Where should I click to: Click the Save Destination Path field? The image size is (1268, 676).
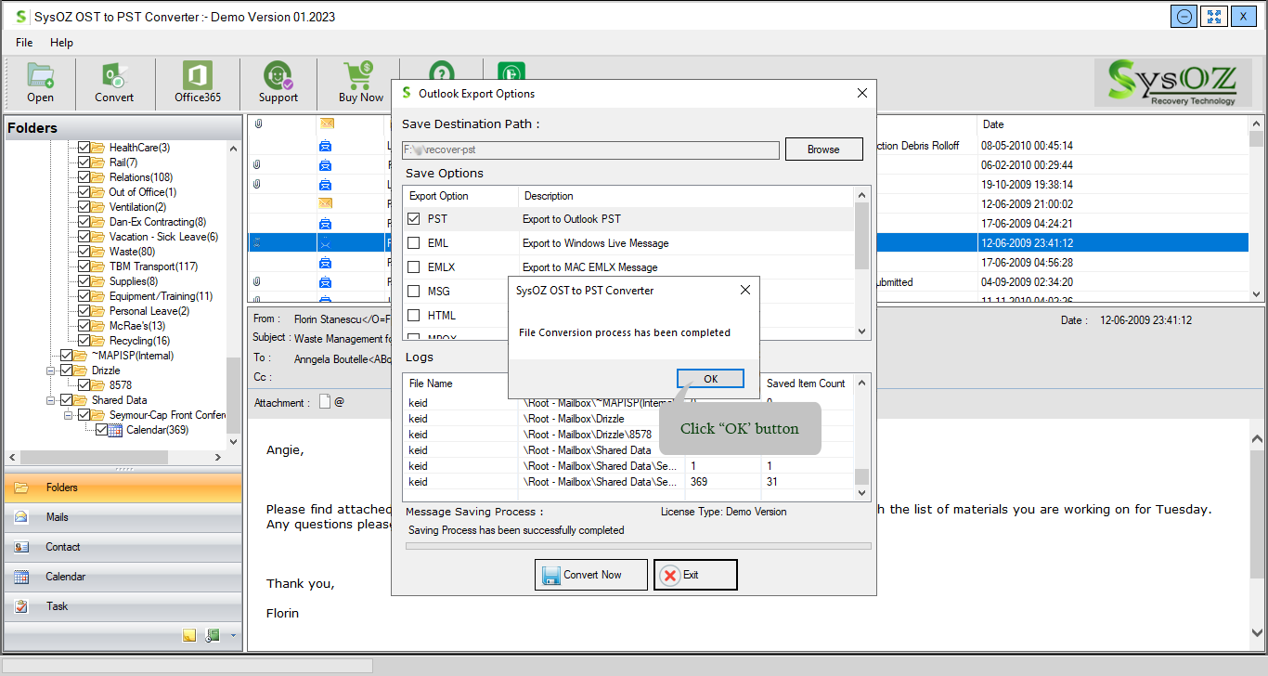pos(590,149)
